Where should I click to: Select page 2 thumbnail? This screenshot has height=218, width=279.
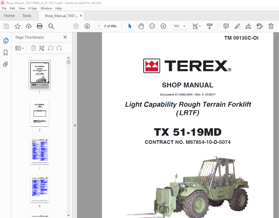point(39,113)
